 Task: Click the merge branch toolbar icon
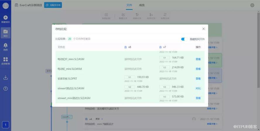[151, 15]
